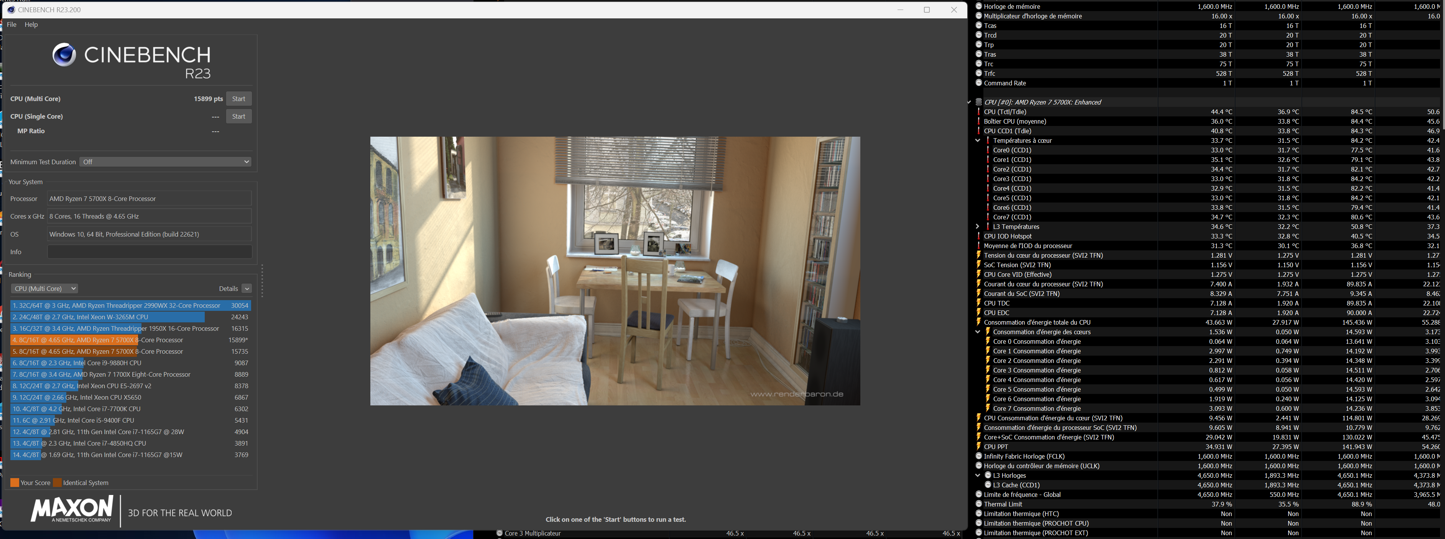Click lightning icon beside CPU PPT
The image size is (1445, 539).
coord(979,447)
